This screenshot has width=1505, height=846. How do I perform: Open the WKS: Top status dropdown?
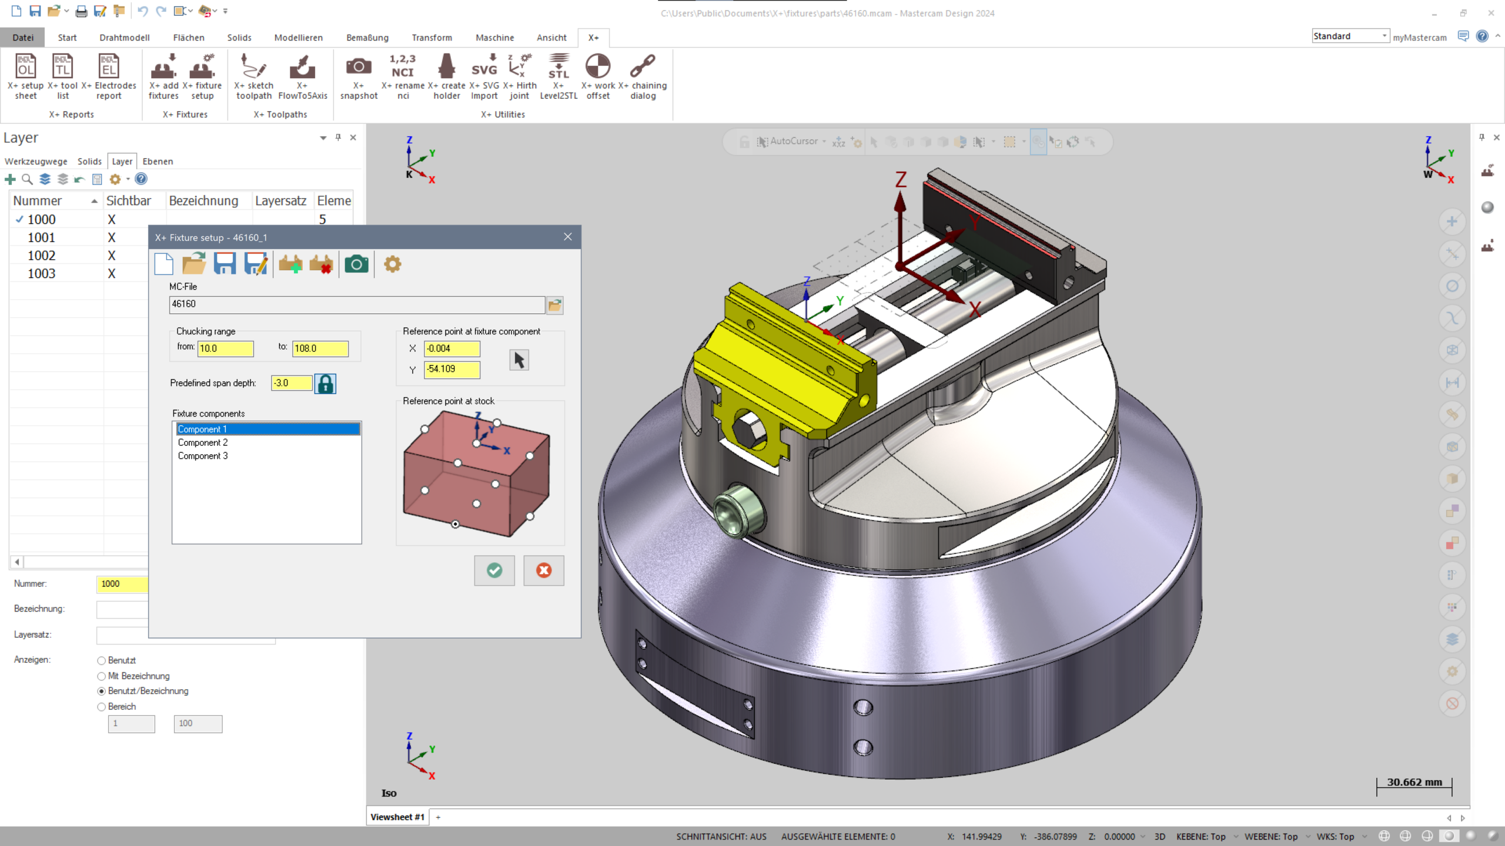(x=1364, y=837)
